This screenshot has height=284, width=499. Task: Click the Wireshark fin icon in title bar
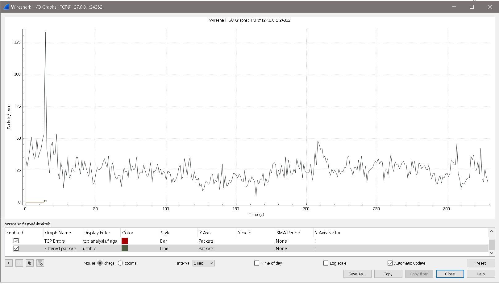[x=6, y=7]
